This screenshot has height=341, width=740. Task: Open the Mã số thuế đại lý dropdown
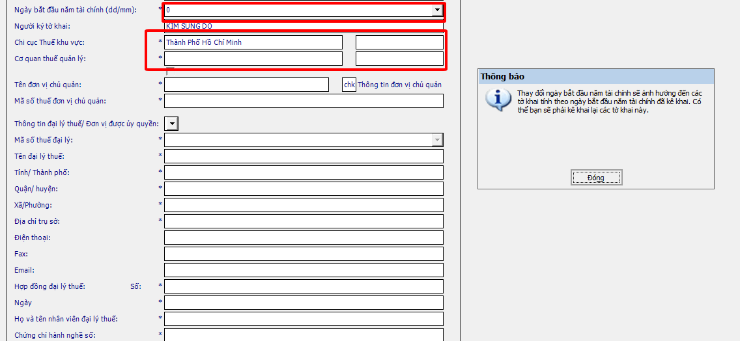(x=437, y=140)
